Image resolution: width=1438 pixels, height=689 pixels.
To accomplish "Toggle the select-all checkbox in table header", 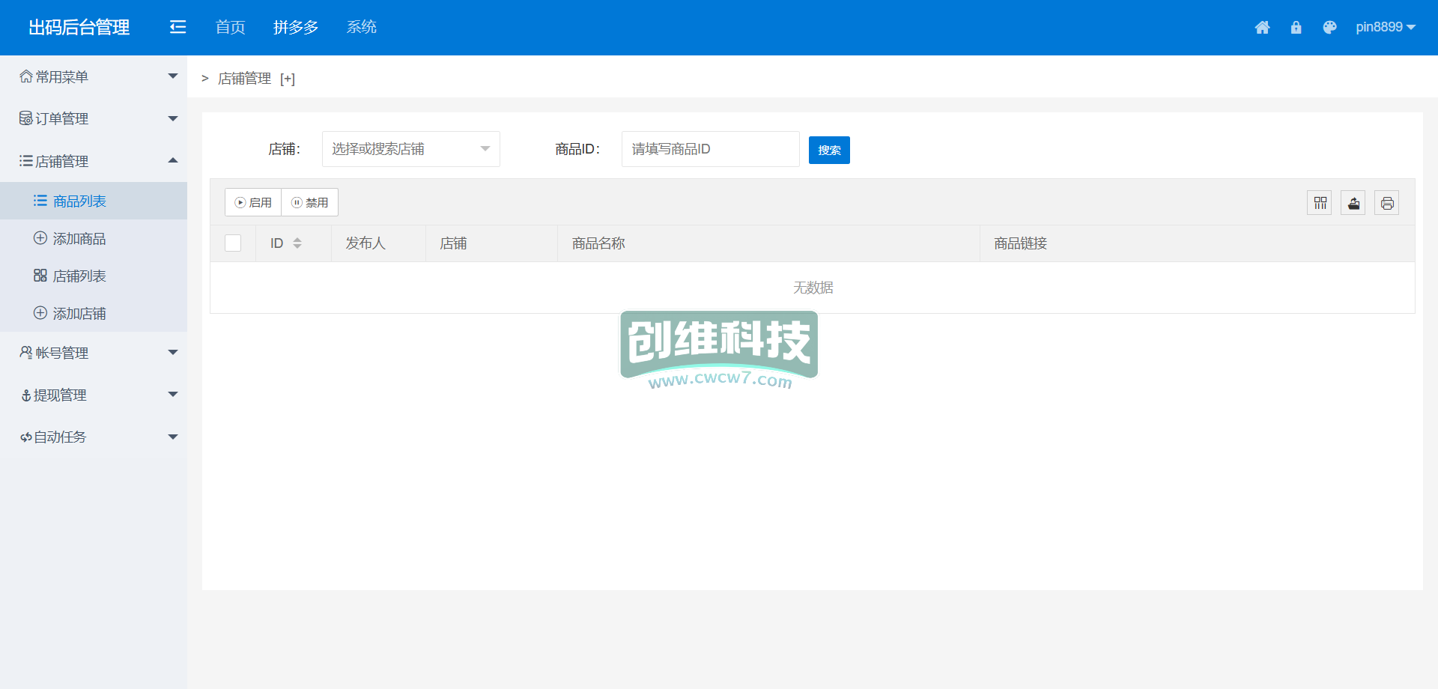I will point(233,243).
